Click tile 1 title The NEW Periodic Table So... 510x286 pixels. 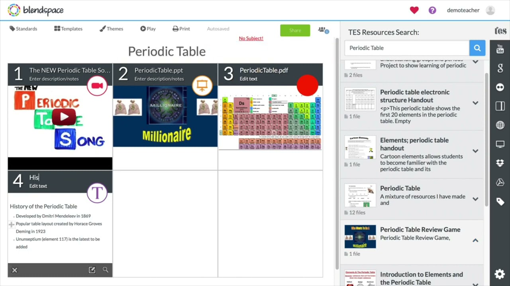(70, 70)
